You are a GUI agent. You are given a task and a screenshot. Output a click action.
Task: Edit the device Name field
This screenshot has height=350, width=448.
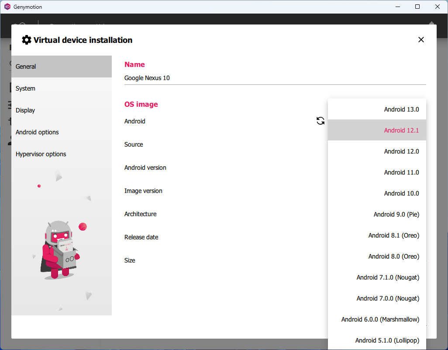coord(275,78)
